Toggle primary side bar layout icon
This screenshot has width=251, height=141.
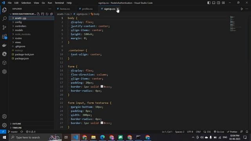(x=209, y=3)
